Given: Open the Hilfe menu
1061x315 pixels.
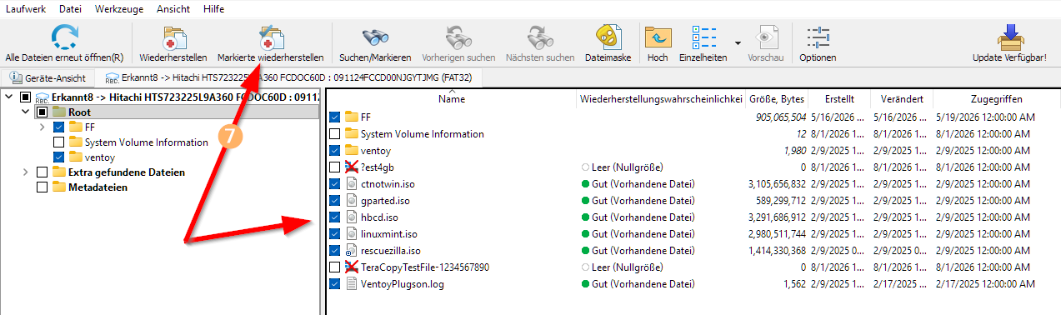Looking at the screenshot, I should pos(213,8).
